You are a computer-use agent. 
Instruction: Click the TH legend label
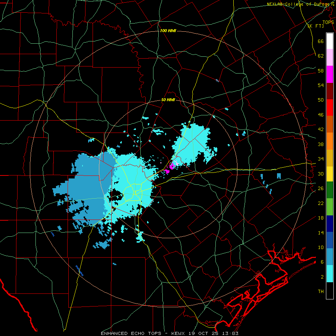(x=321, y=292)
